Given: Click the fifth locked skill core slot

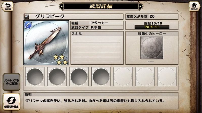Looking at the screenshot, I should (123, 77).
